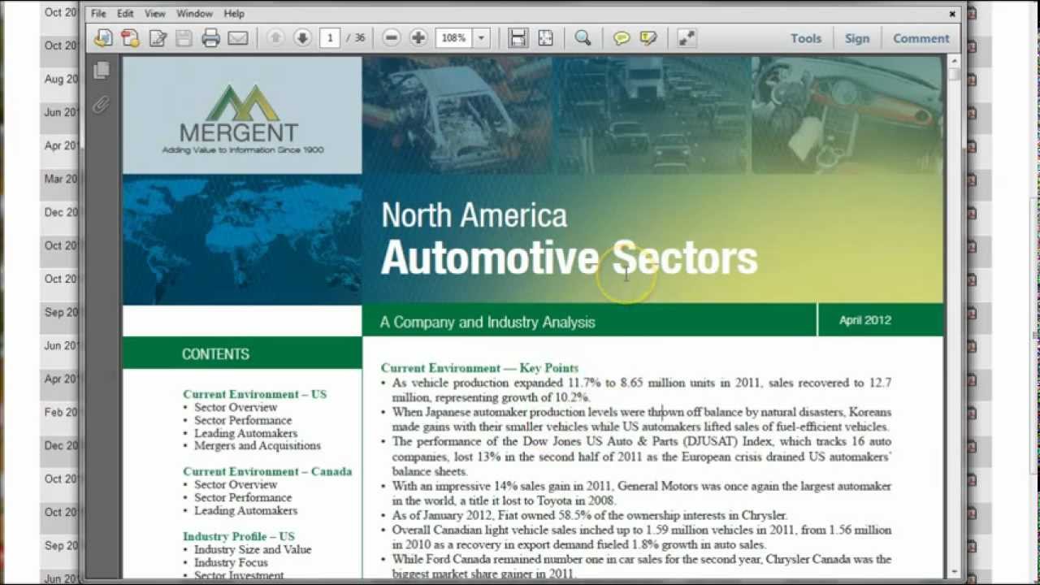1040x585 pixels.
Task: Click the 'April 2012' date label
Action: pyautogui.click(x=865, y=320)
